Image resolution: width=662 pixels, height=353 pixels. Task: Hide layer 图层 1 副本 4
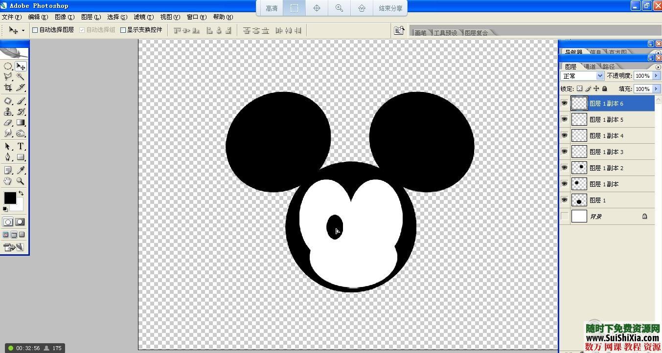(565, 135)
